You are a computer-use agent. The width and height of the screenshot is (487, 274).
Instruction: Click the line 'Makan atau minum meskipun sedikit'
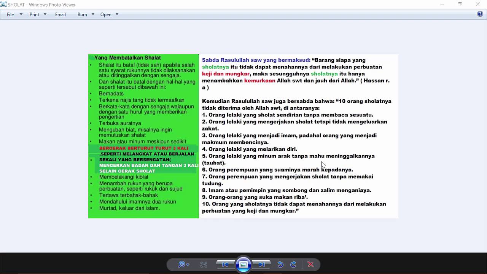143,142
